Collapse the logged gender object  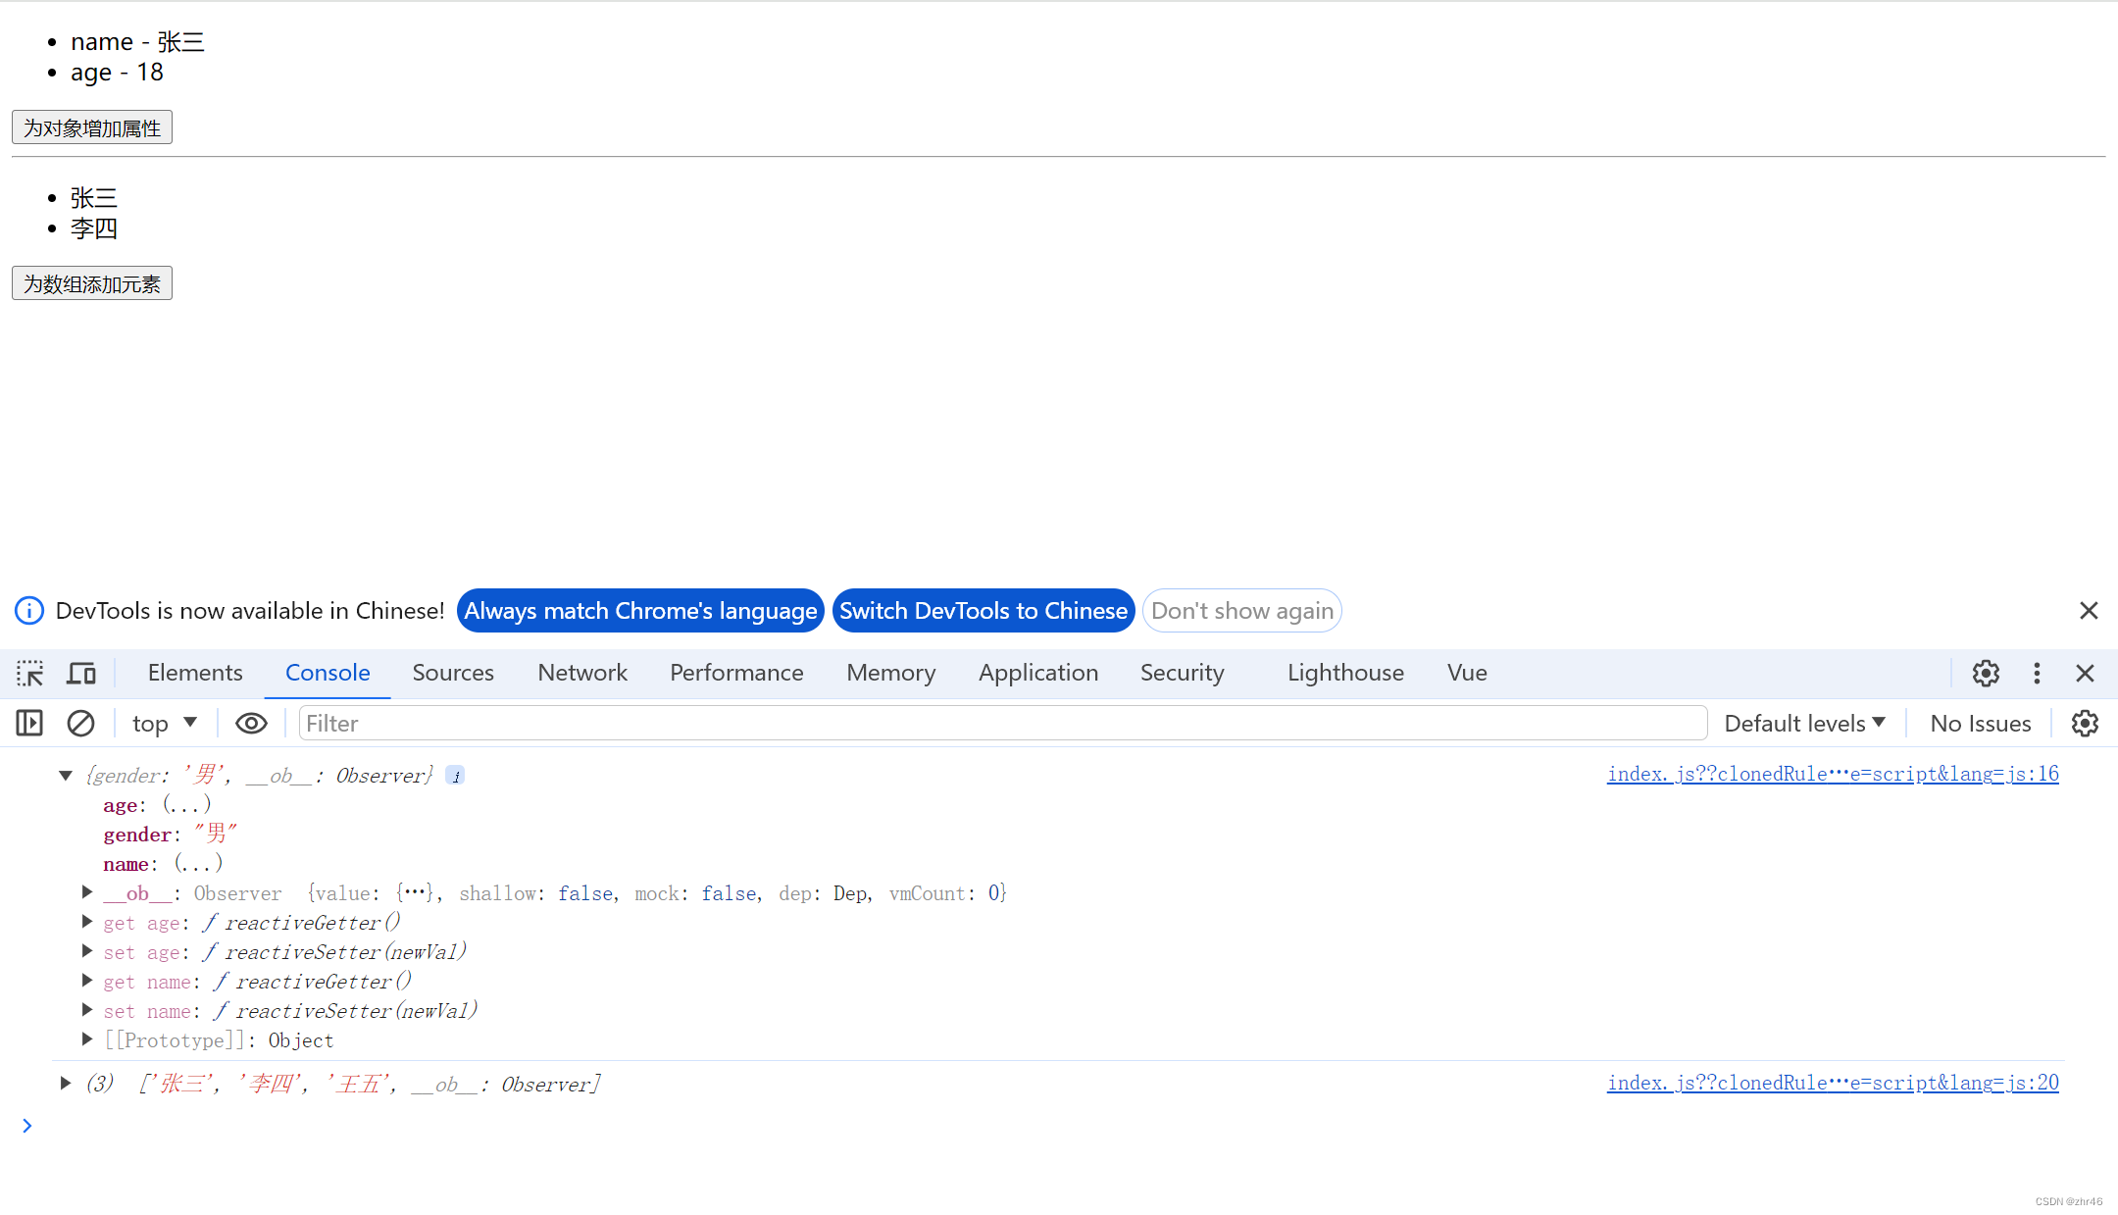[66, 776]
